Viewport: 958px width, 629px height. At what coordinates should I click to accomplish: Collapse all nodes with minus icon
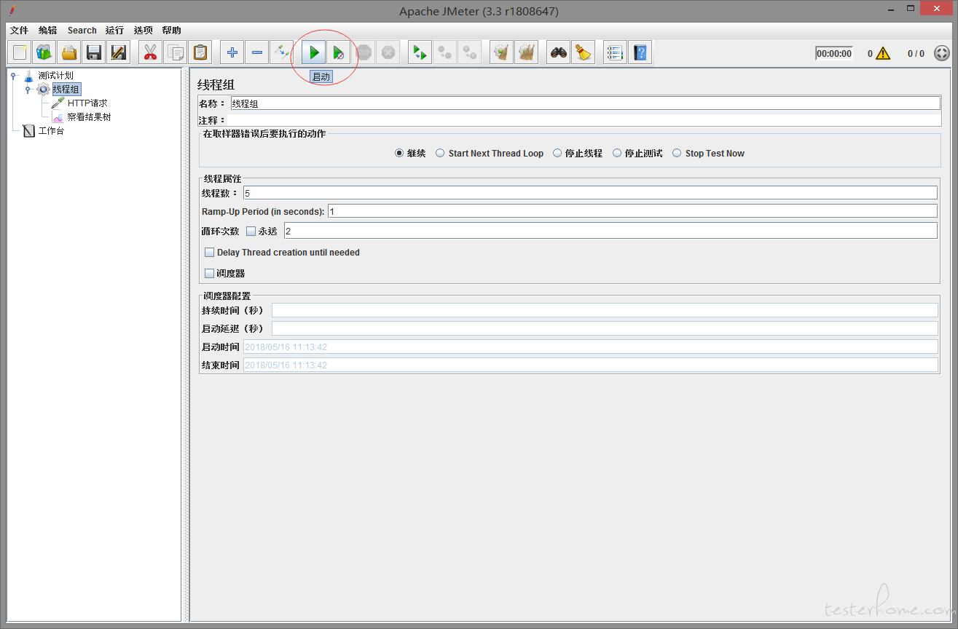(257, 52)
